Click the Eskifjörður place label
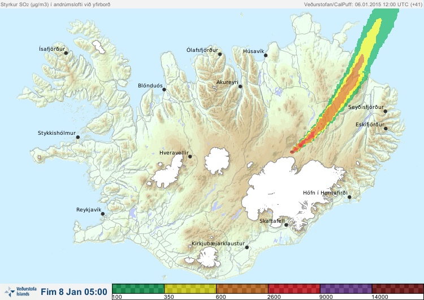This screenshot has width=424, height=300. point(370,125)
